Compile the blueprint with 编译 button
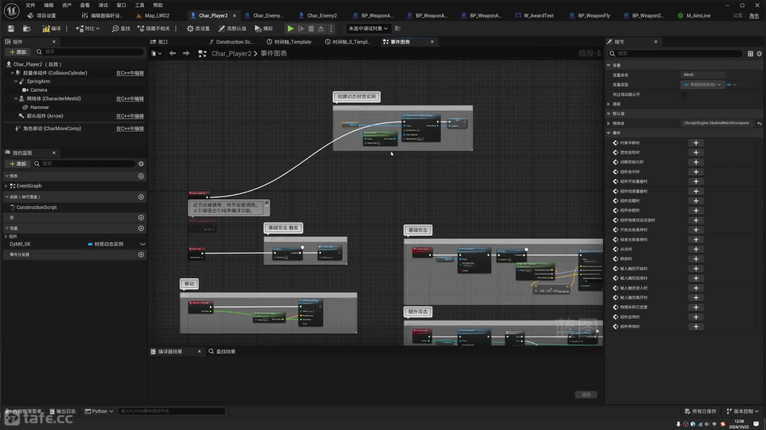The width and height of the screenshot is (766, 430). tap(51, 28)
